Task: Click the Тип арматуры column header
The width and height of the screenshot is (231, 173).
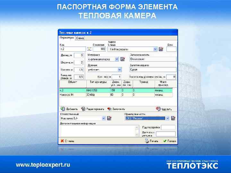Action: (98, 84)
